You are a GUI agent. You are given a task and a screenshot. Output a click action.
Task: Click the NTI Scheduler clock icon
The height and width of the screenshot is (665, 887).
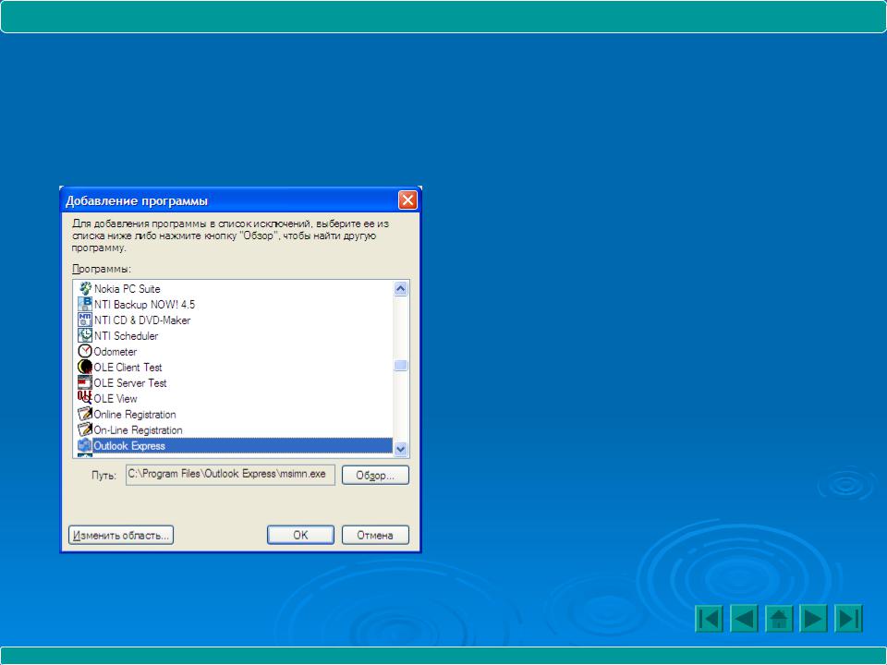point(85,335)
